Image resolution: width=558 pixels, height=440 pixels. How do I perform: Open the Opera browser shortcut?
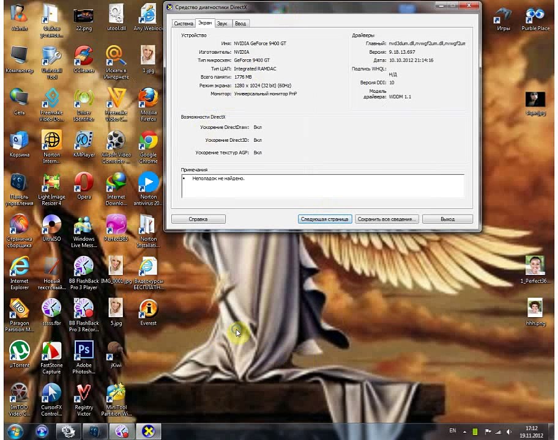point(84,185)
